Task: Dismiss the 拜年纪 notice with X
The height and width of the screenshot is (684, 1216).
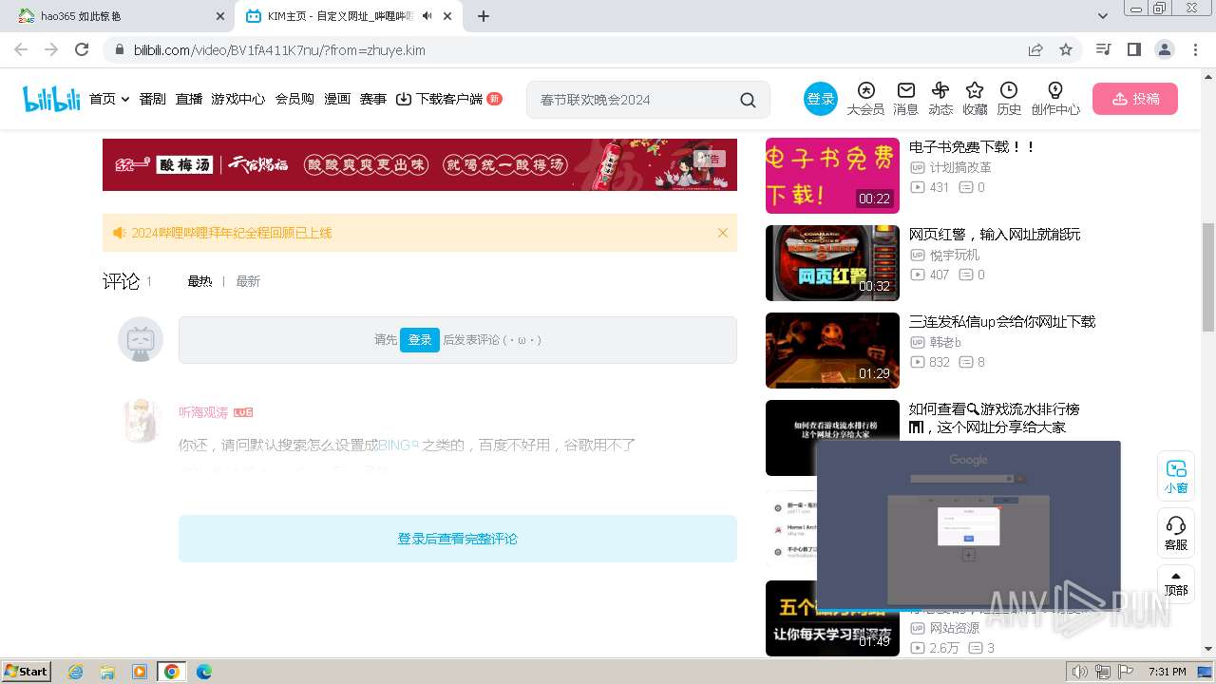Action: coord(723,233)
